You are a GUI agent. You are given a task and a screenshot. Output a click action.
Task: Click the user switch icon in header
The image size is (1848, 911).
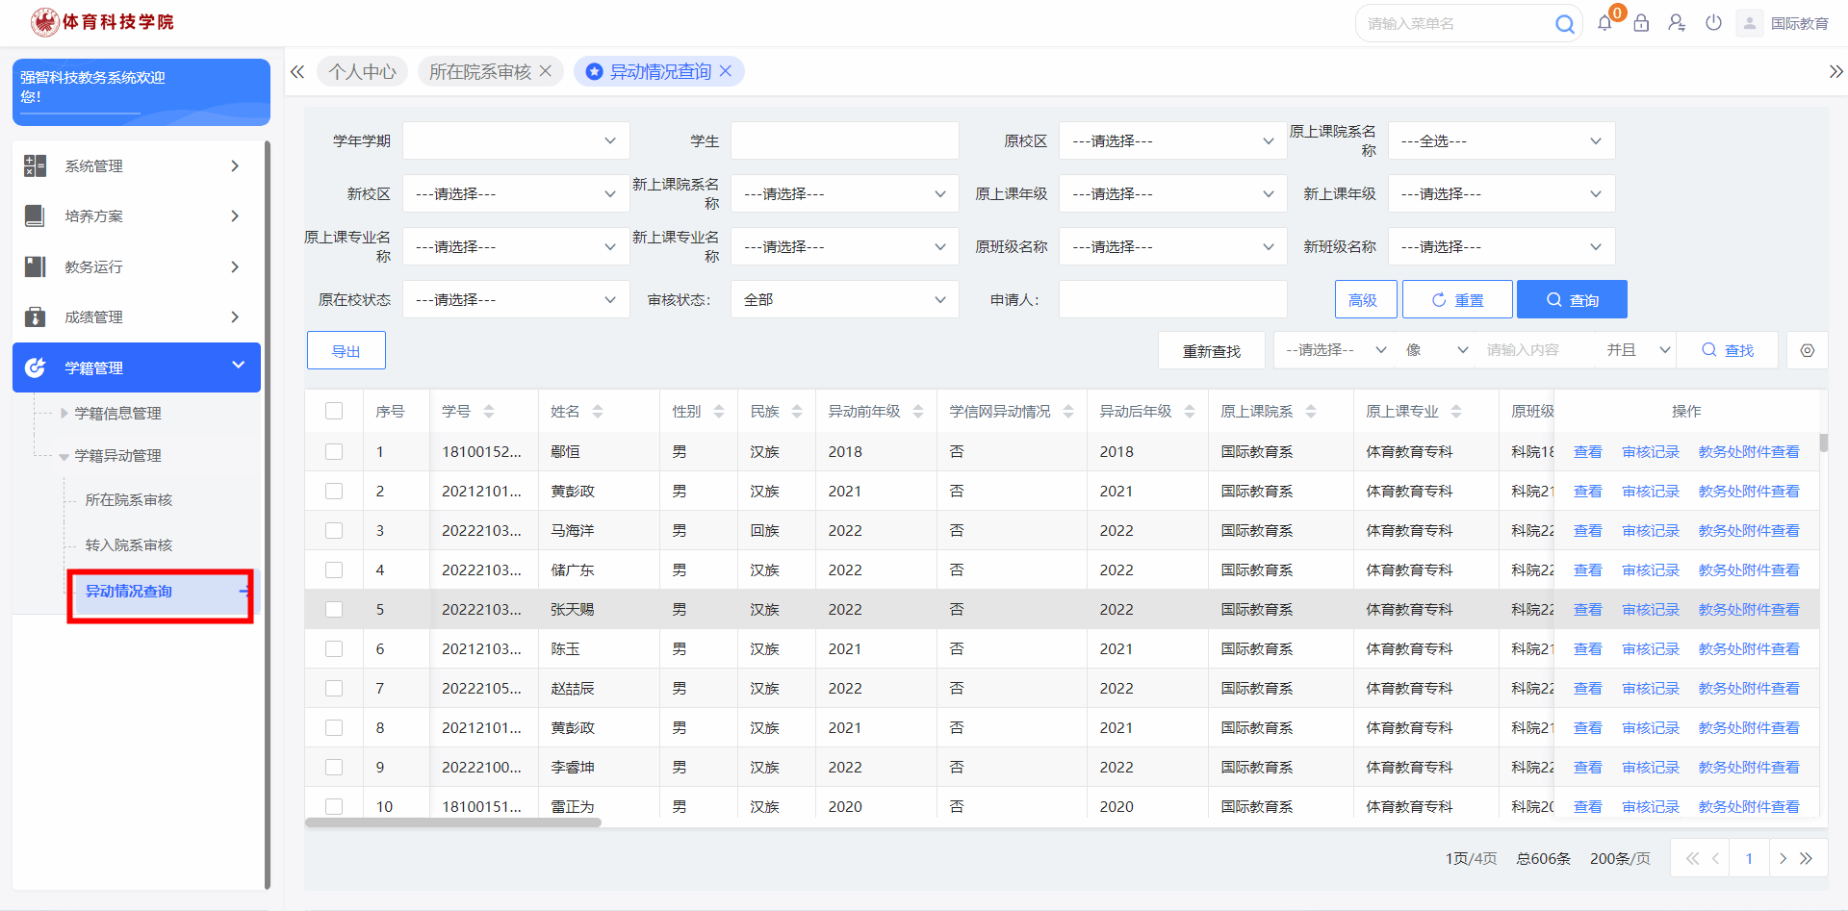point(1677,23)
